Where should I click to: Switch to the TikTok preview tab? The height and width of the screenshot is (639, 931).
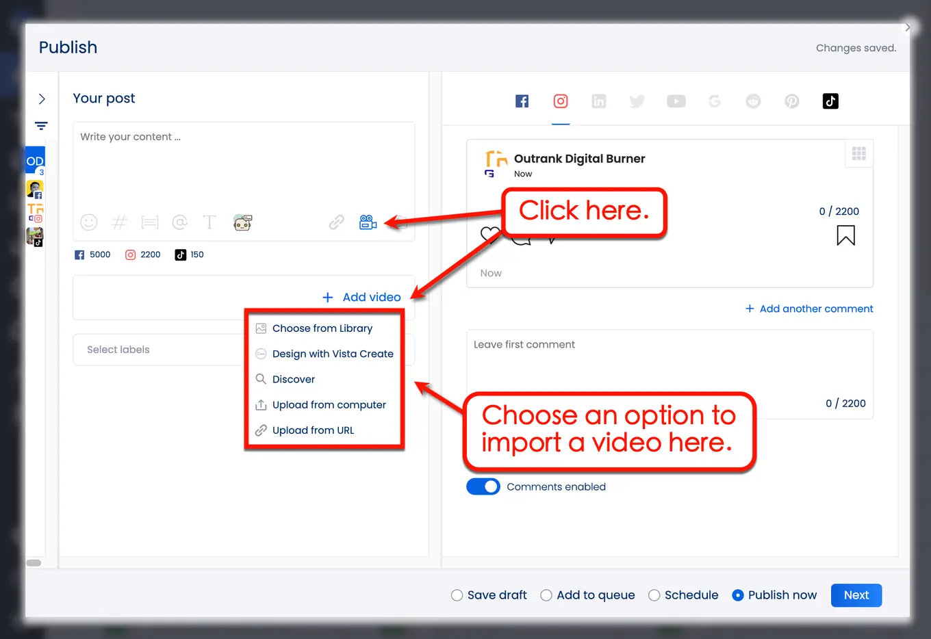click(830, 101)
